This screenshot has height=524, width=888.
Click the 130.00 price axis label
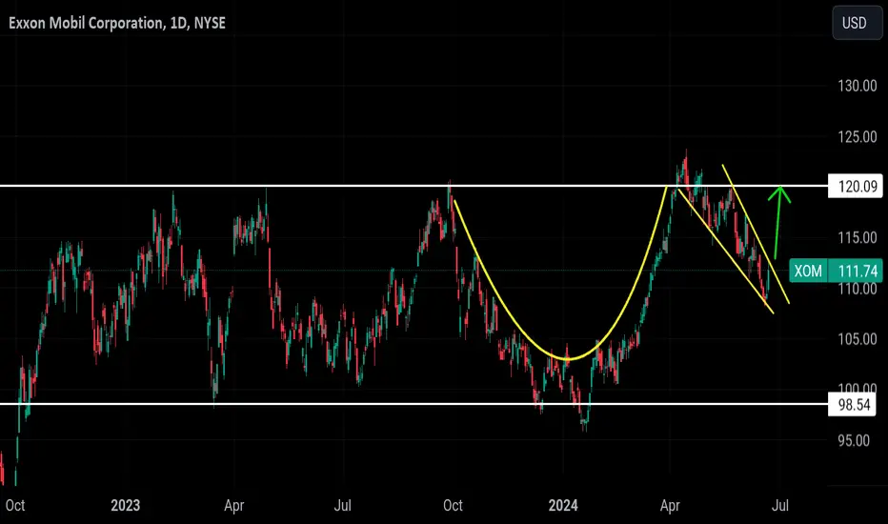[x=857, y=86]
